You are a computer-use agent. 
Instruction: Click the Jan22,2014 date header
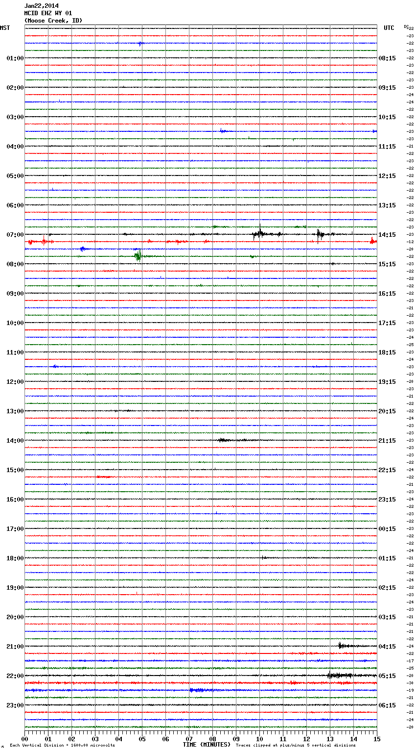point(42,6)
